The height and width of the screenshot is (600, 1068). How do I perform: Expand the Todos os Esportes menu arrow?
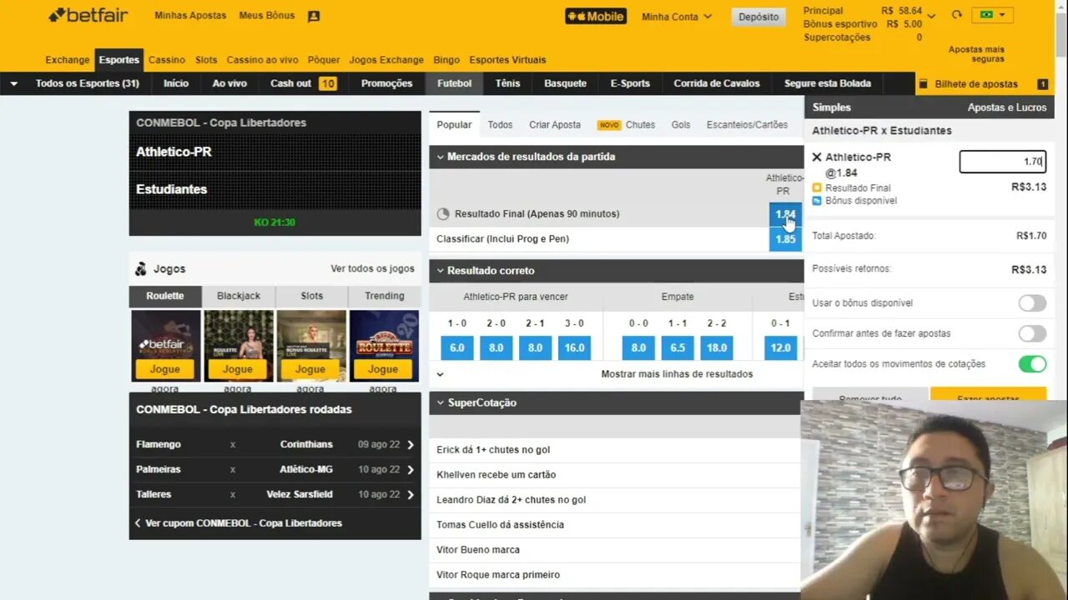13,83
